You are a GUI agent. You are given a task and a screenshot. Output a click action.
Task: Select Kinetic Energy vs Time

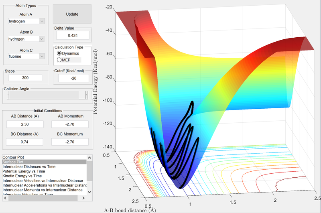pos(45,176)
